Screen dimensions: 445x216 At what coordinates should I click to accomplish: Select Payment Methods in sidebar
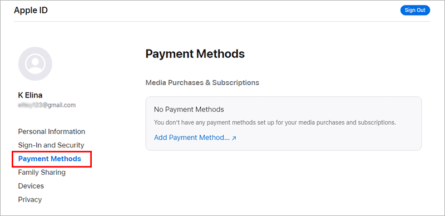click(50, 159)
